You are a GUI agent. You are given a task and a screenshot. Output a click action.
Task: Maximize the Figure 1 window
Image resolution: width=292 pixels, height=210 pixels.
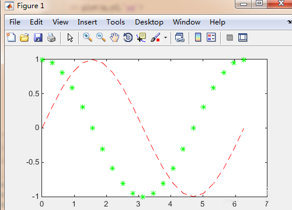(259, 3)
